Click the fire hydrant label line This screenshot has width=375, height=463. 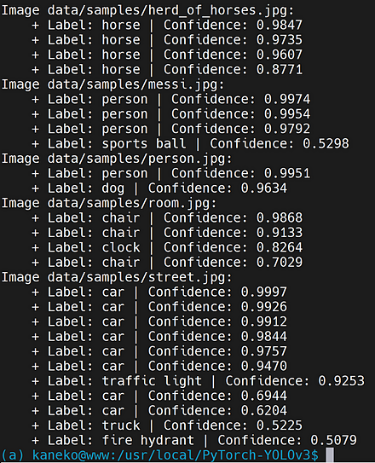pos(194,440)
